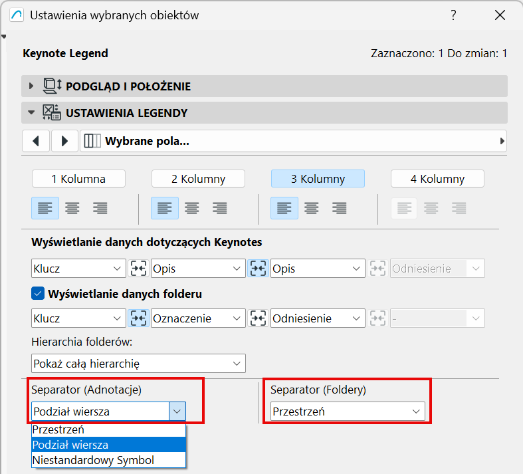Click left-align icon under 1 Kolumna
This screenshot has height=474, width=523.
45,208
